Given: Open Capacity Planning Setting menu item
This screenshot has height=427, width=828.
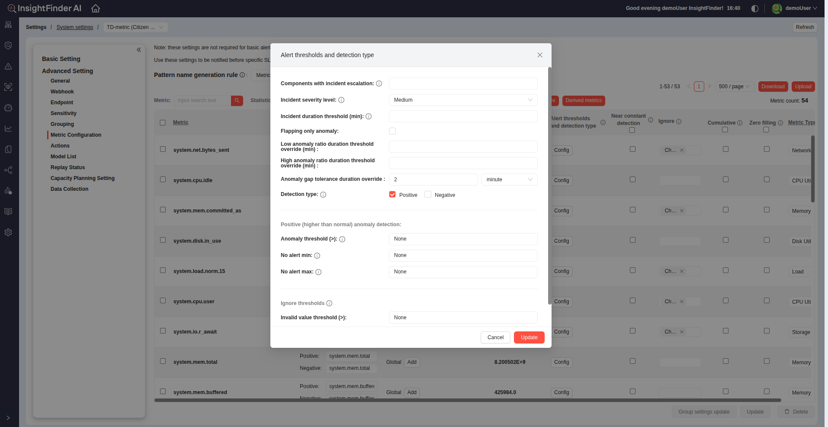Looking at the screenshot, I should click(83, 178).
